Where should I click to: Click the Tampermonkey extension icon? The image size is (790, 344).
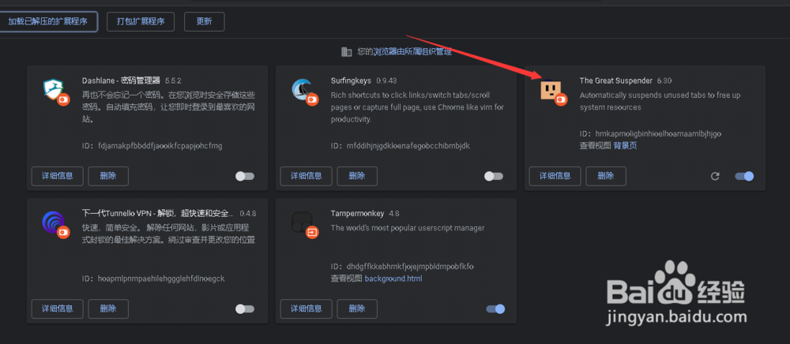(301, 222)
